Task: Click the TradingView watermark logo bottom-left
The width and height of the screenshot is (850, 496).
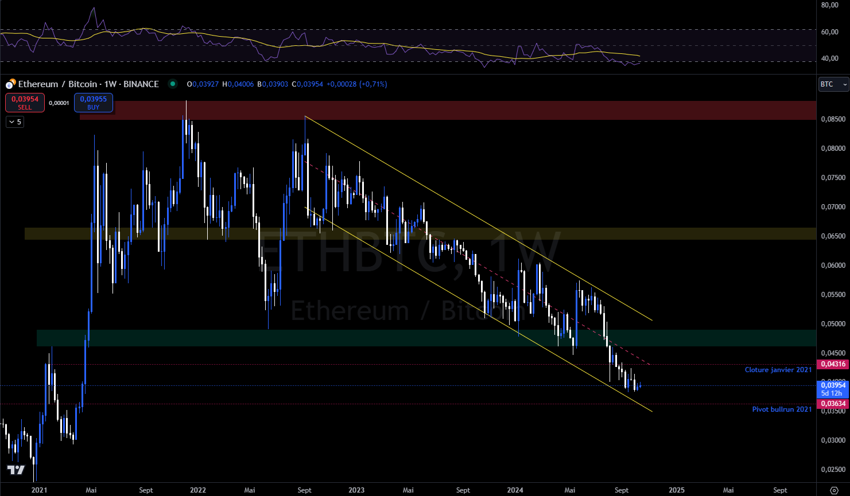Action: [x=15, y=470]
